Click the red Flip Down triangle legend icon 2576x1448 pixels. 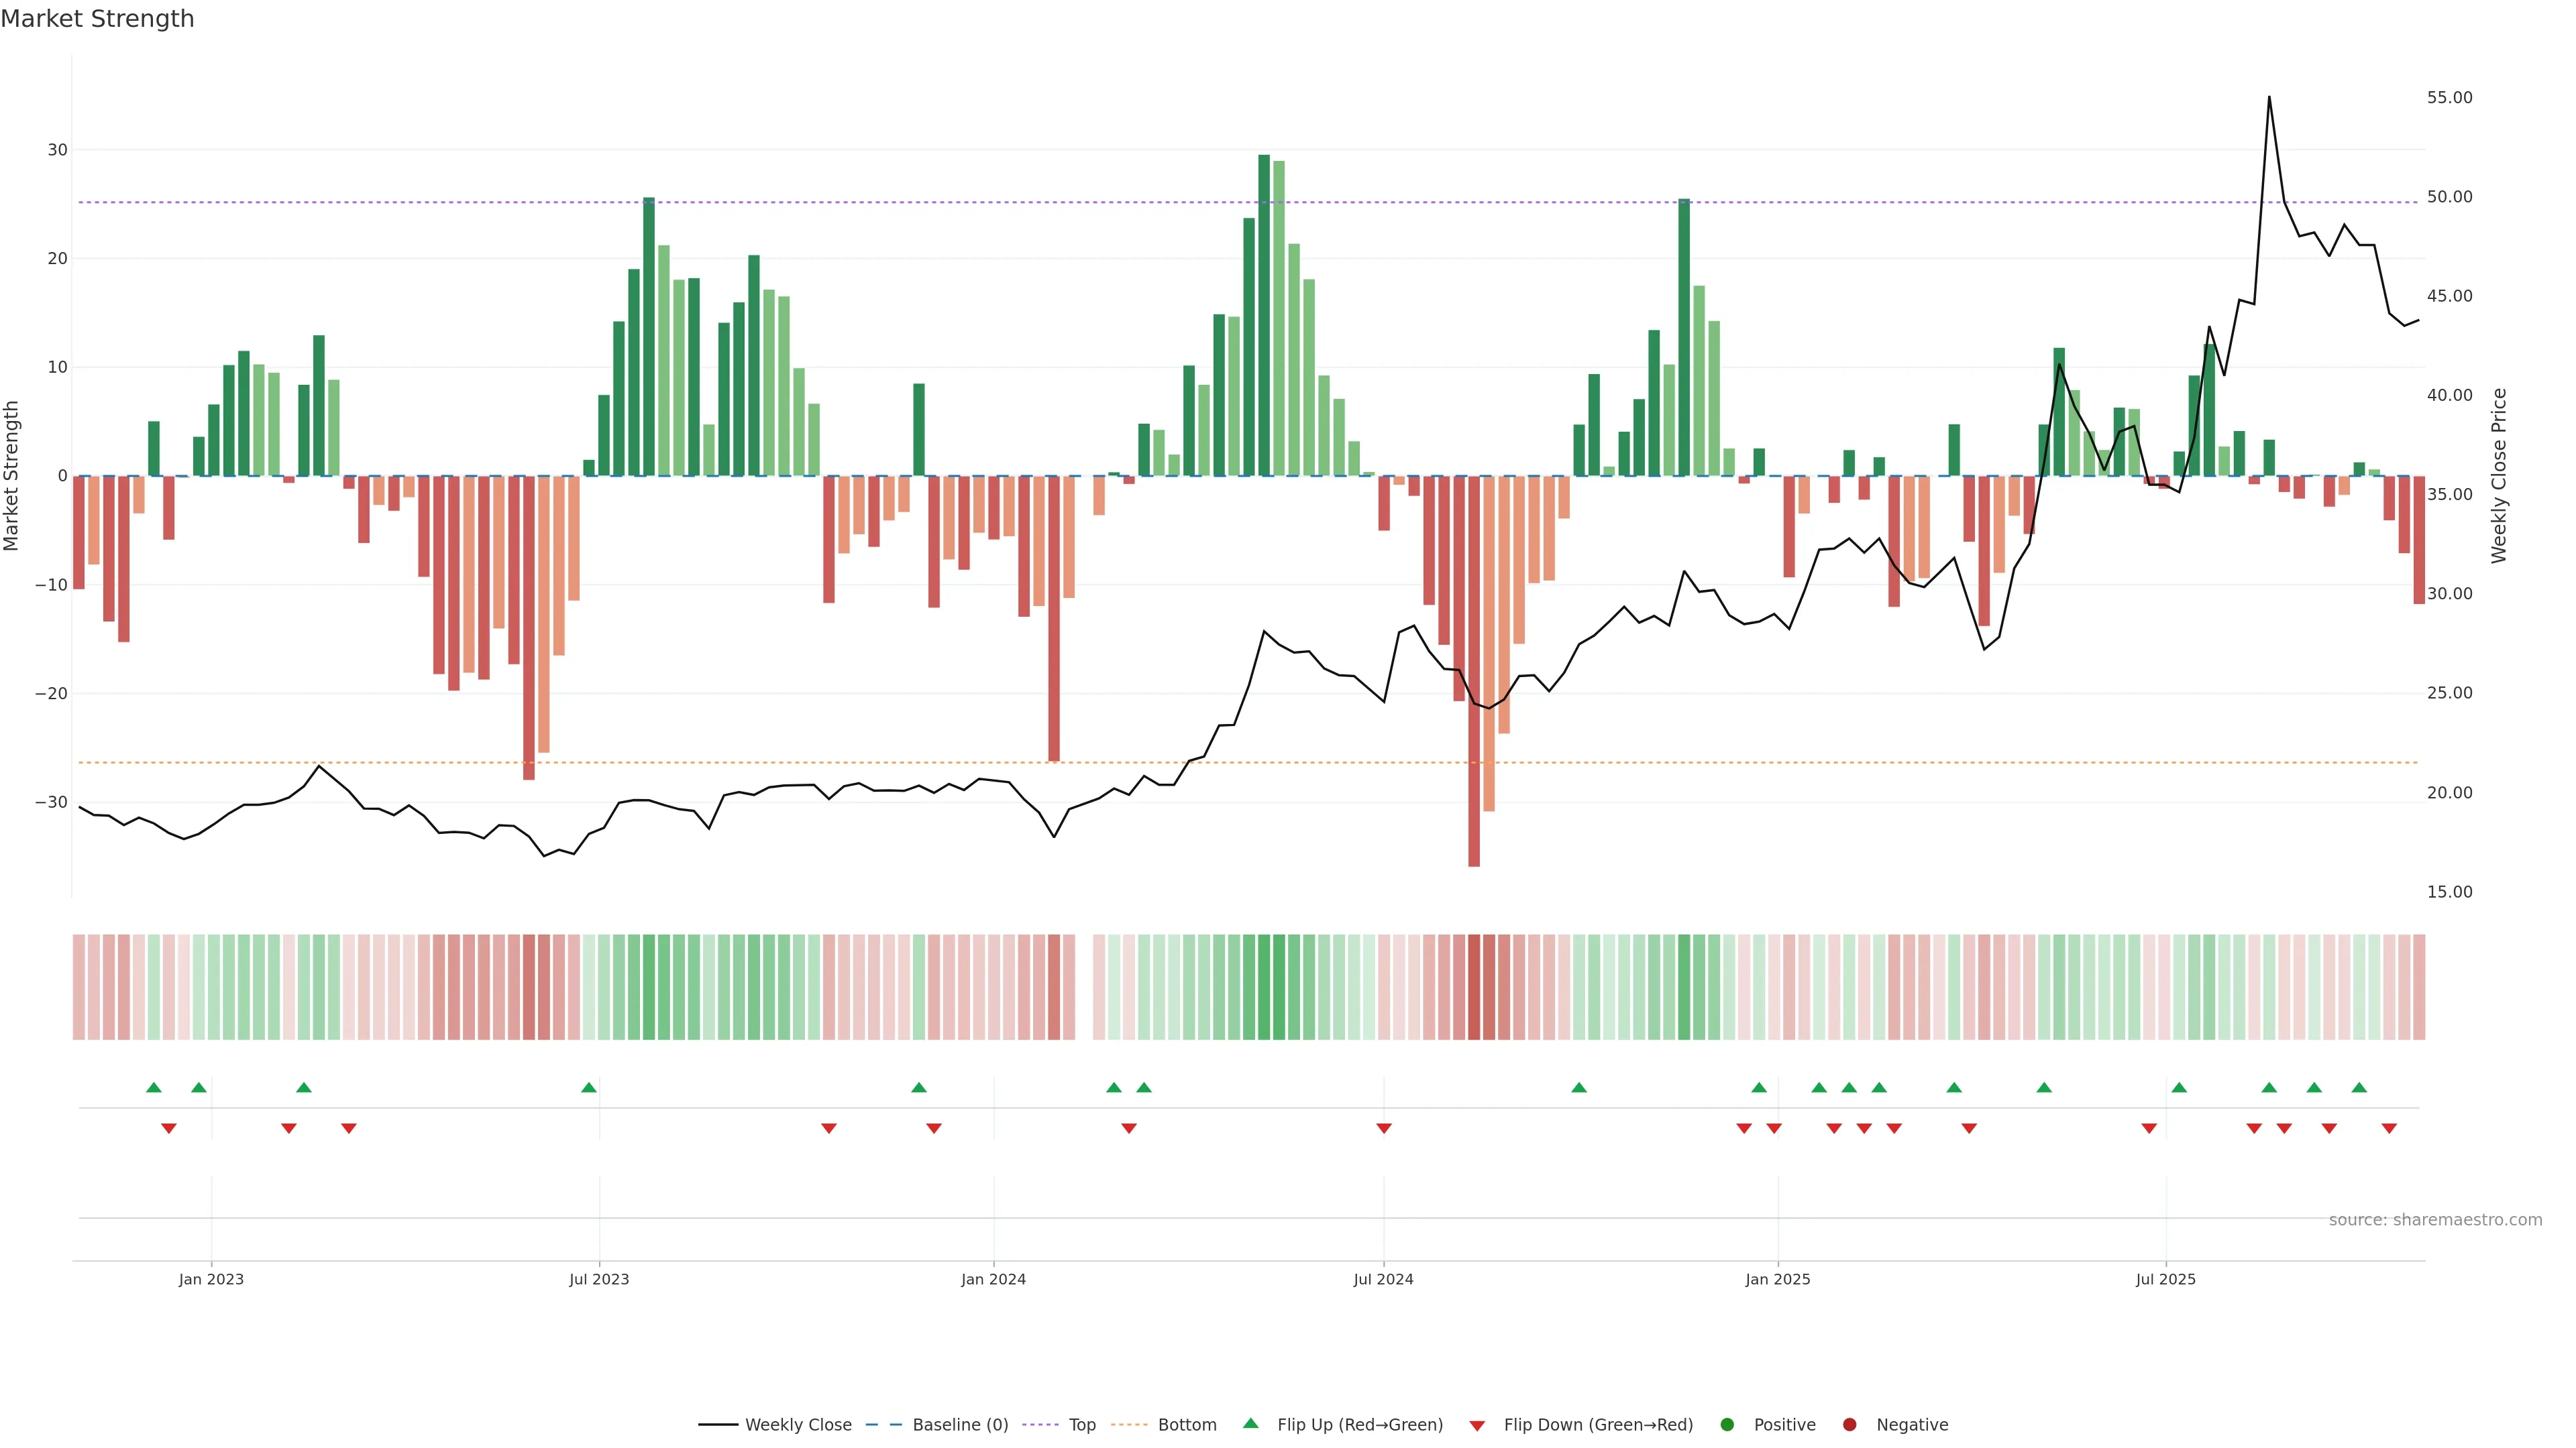click(1477, 1426)
